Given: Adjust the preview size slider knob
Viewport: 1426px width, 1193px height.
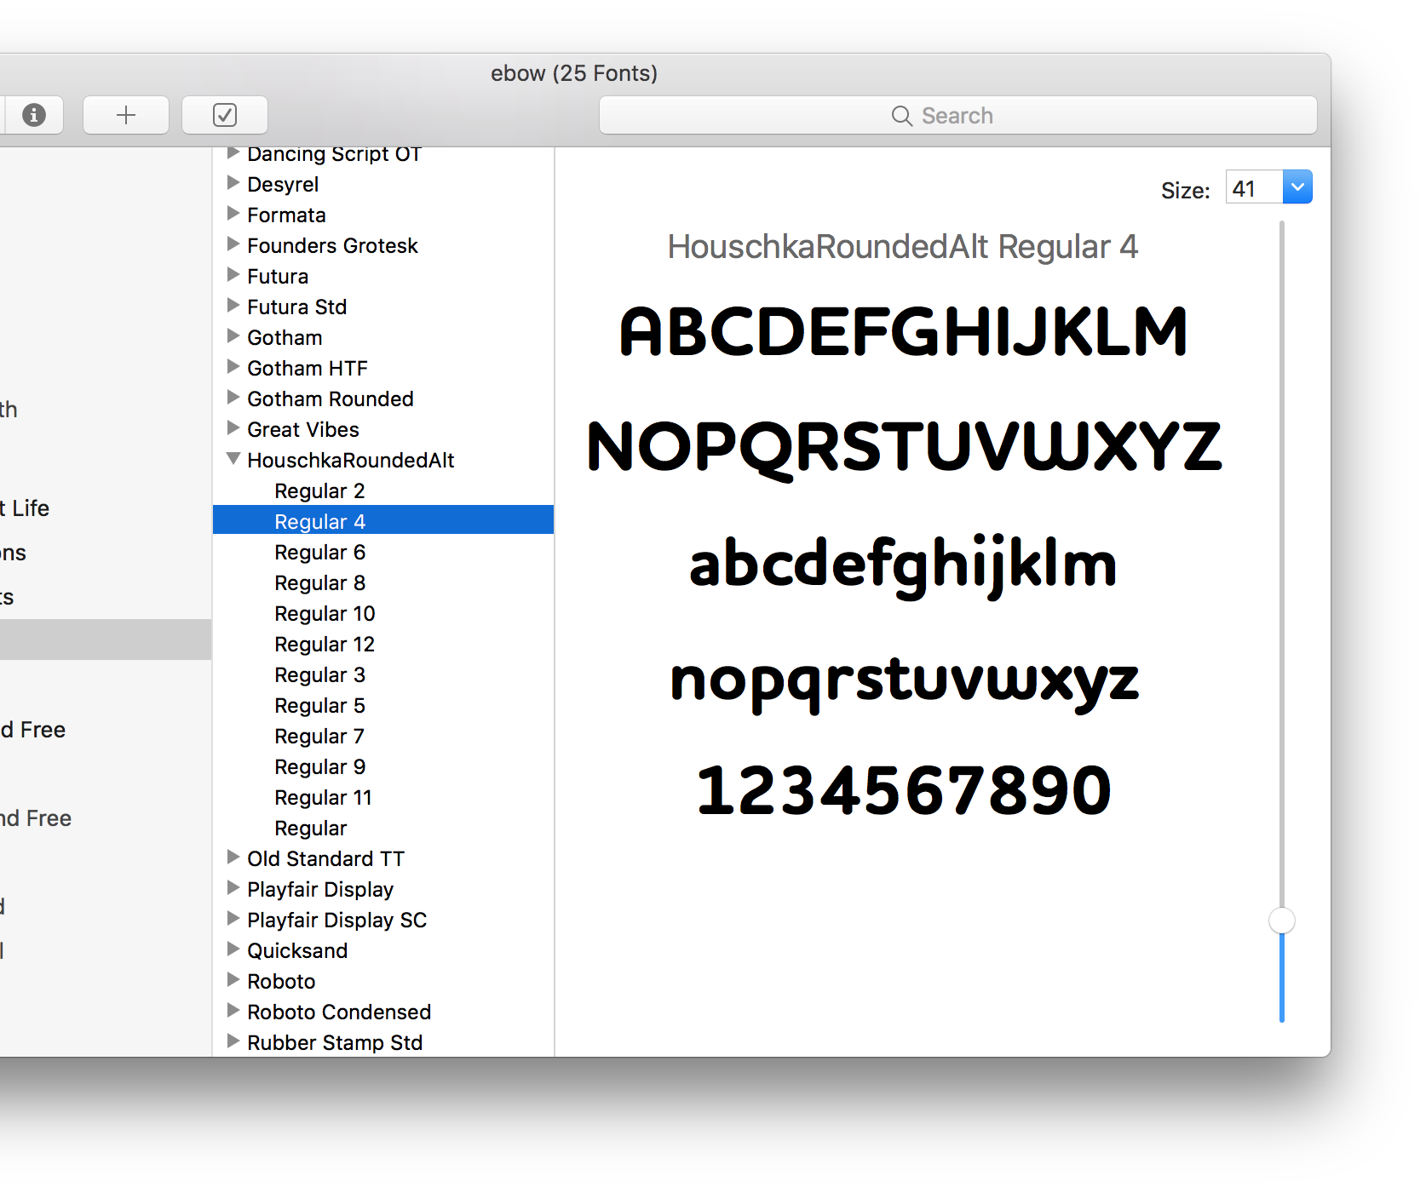Looking at the screenshot, I should coord(1282,921).
